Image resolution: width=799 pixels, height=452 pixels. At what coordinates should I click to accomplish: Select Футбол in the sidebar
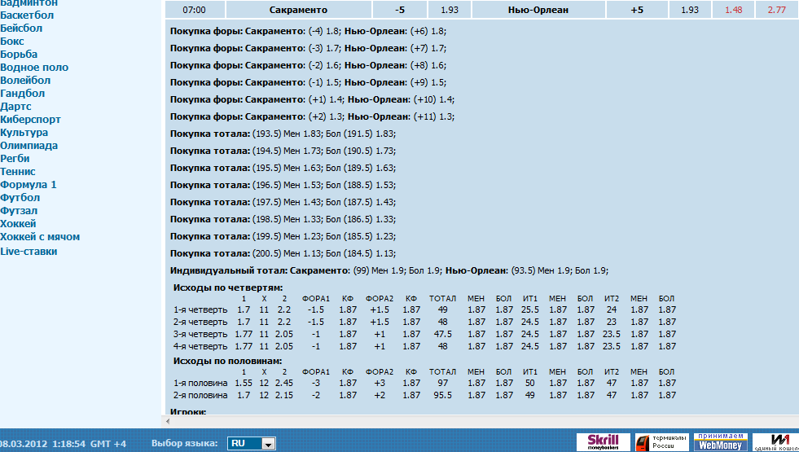pyautogui.click(x=20, y=198)
